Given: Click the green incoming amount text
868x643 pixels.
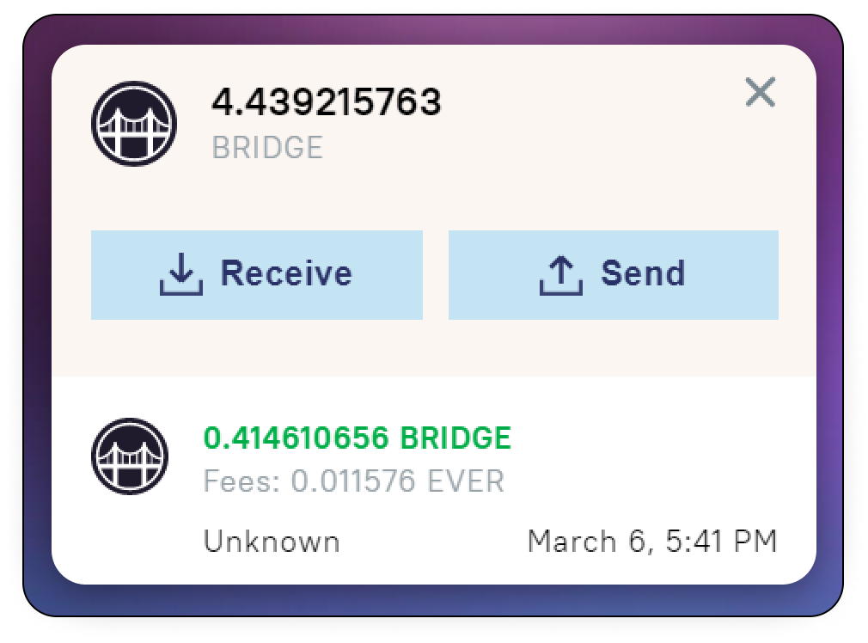Looking at the screenshot, I should [357, 438].
